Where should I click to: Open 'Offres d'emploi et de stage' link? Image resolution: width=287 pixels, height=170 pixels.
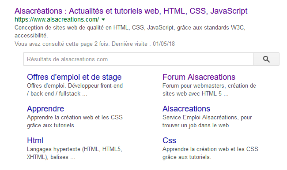tap(74, 77)
